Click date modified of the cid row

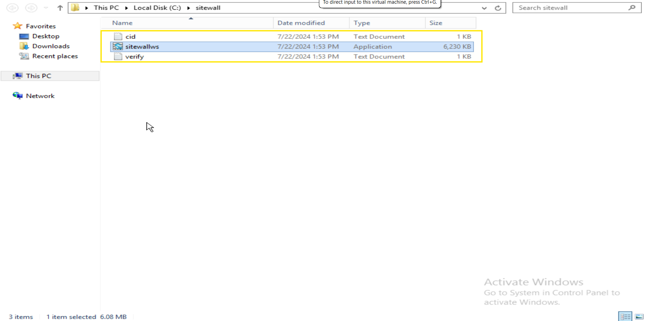pyautogui.click(x=308, y=36)
